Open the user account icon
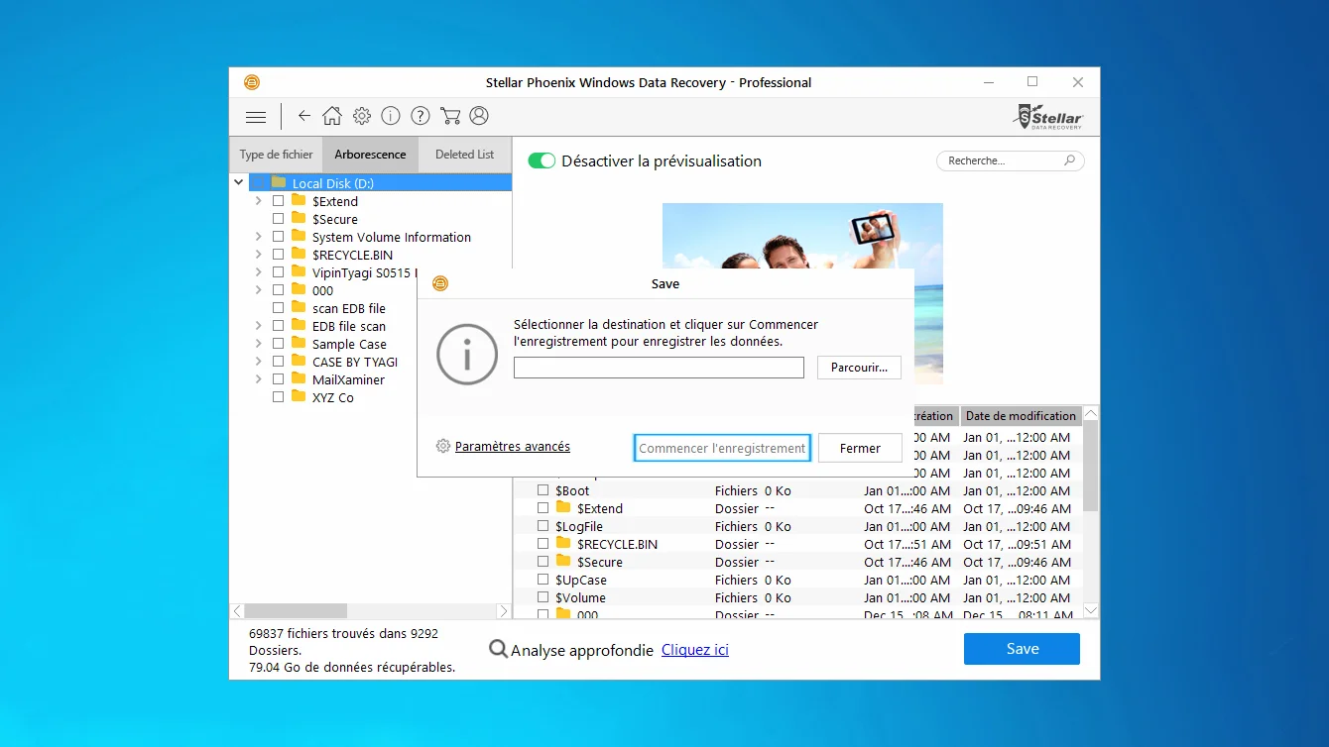1329x747 pixels. click(x=479, y=116)
